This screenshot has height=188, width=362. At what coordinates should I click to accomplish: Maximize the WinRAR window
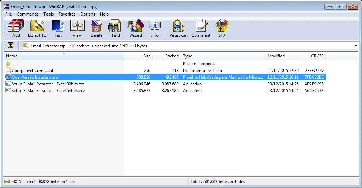[x=341, y=7]
